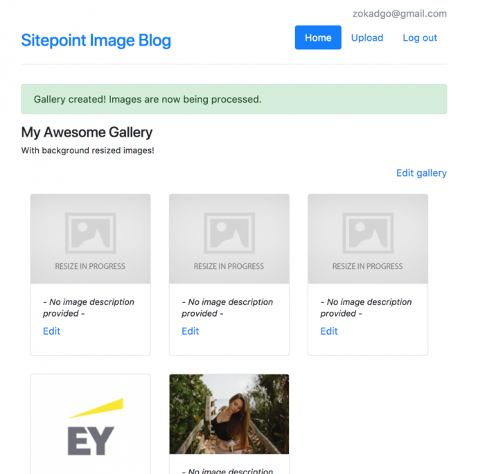Click the first Resize in Progress placeholder image
This screenshot has height=474, width=485.
[90, 238]
